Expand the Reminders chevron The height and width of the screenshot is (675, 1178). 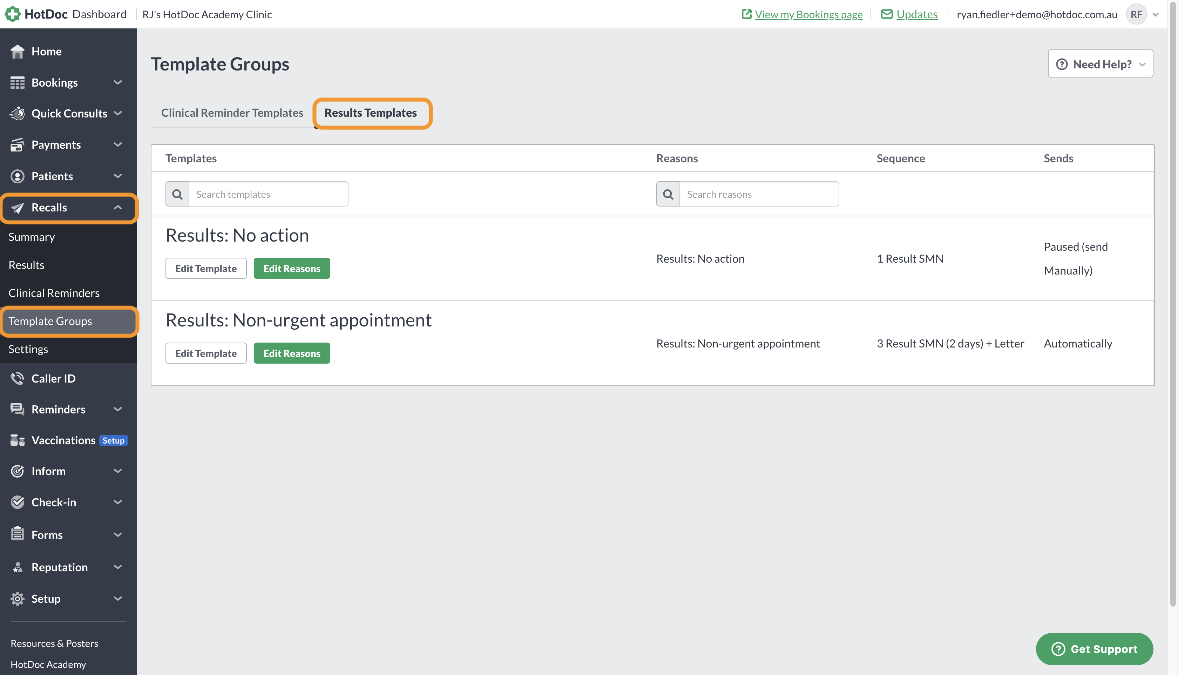coord(118,409)
